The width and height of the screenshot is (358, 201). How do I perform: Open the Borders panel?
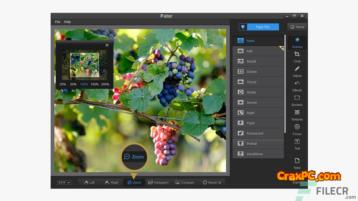(x=297, y=100)
